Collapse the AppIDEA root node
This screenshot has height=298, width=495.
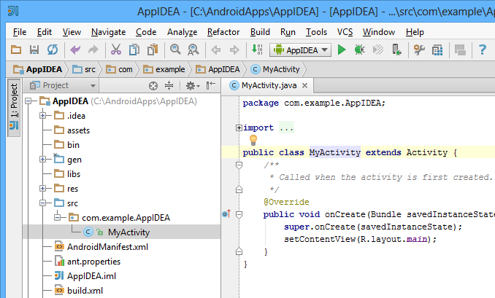28,101
